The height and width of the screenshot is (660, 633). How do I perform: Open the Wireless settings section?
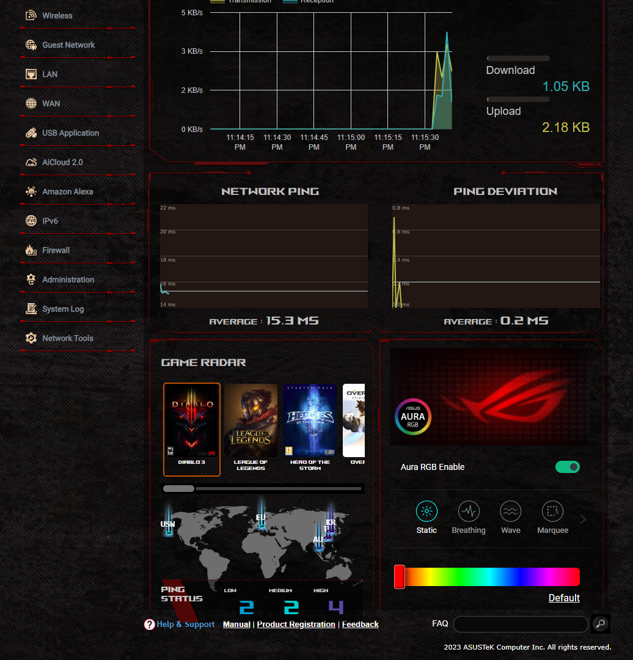[56, 15]
